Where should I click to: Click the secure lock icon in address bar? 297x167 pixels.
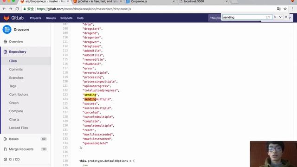(x=25, y=9)
